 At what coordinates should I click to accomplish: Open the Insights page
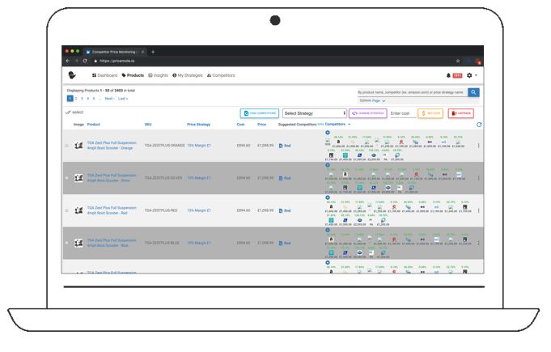pyautogui.click(x=158, y=75)
